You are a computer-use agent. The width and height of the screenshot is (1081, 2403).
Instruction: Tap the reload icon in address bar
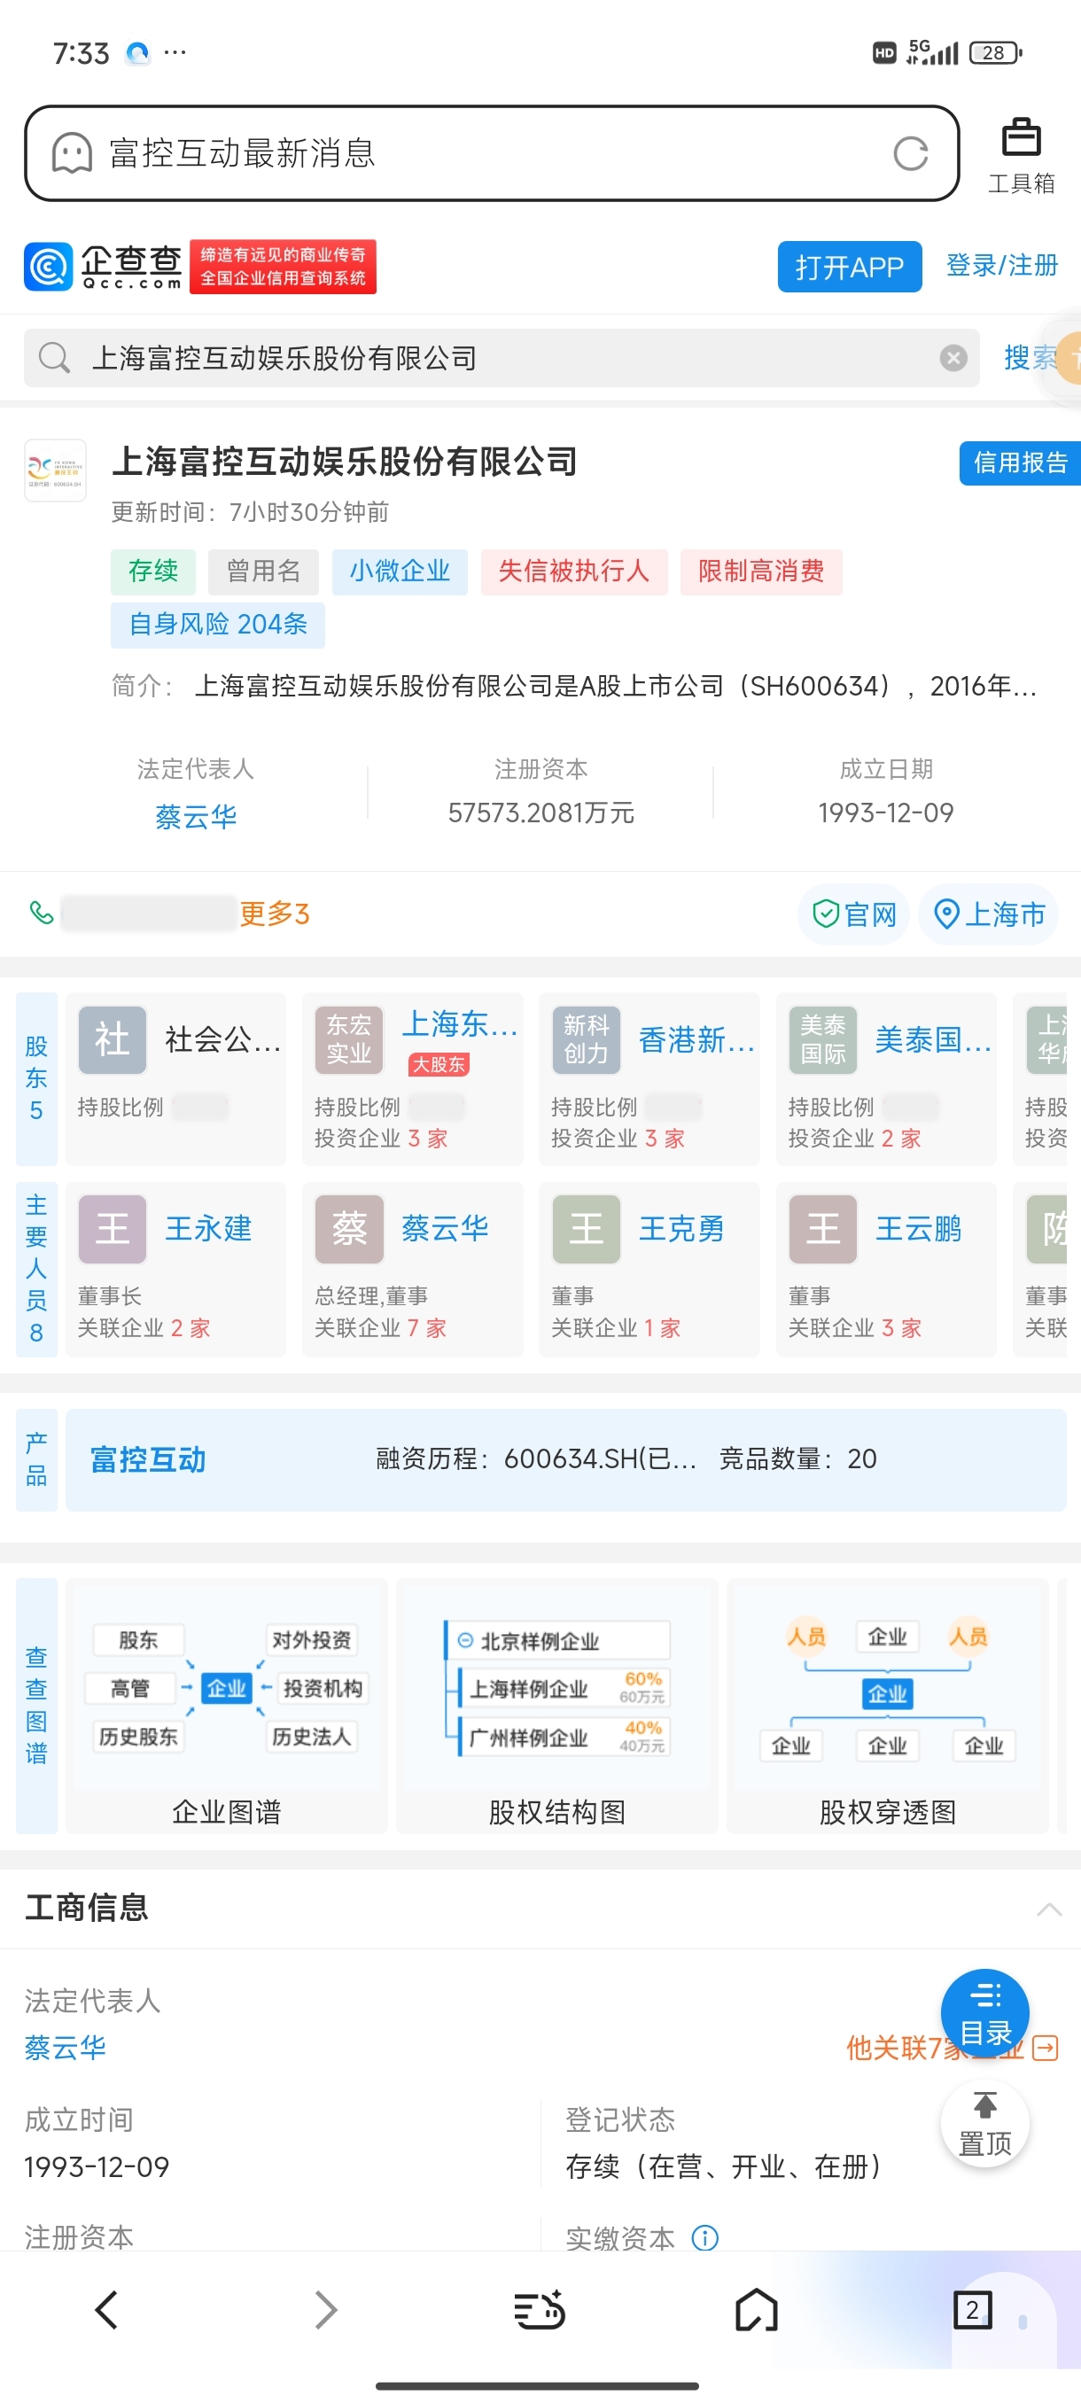click(910, 154)
